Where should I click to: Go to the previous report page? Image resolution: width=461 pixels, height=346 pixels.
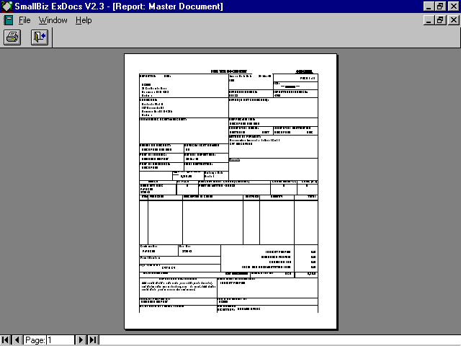coord(17,340)
